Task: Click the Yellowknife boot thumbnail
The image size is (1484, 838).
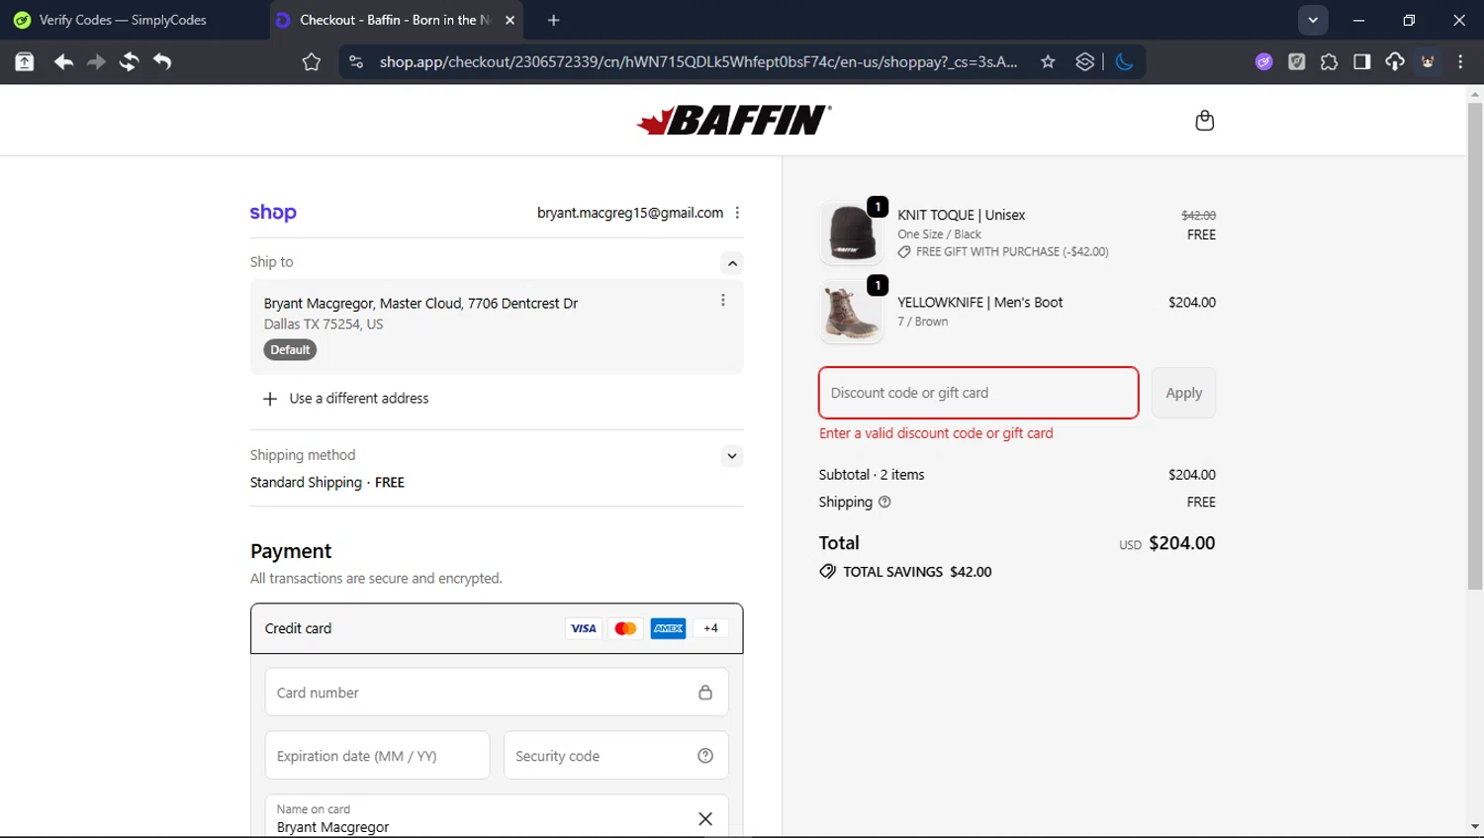Action: tap(851, 312)
